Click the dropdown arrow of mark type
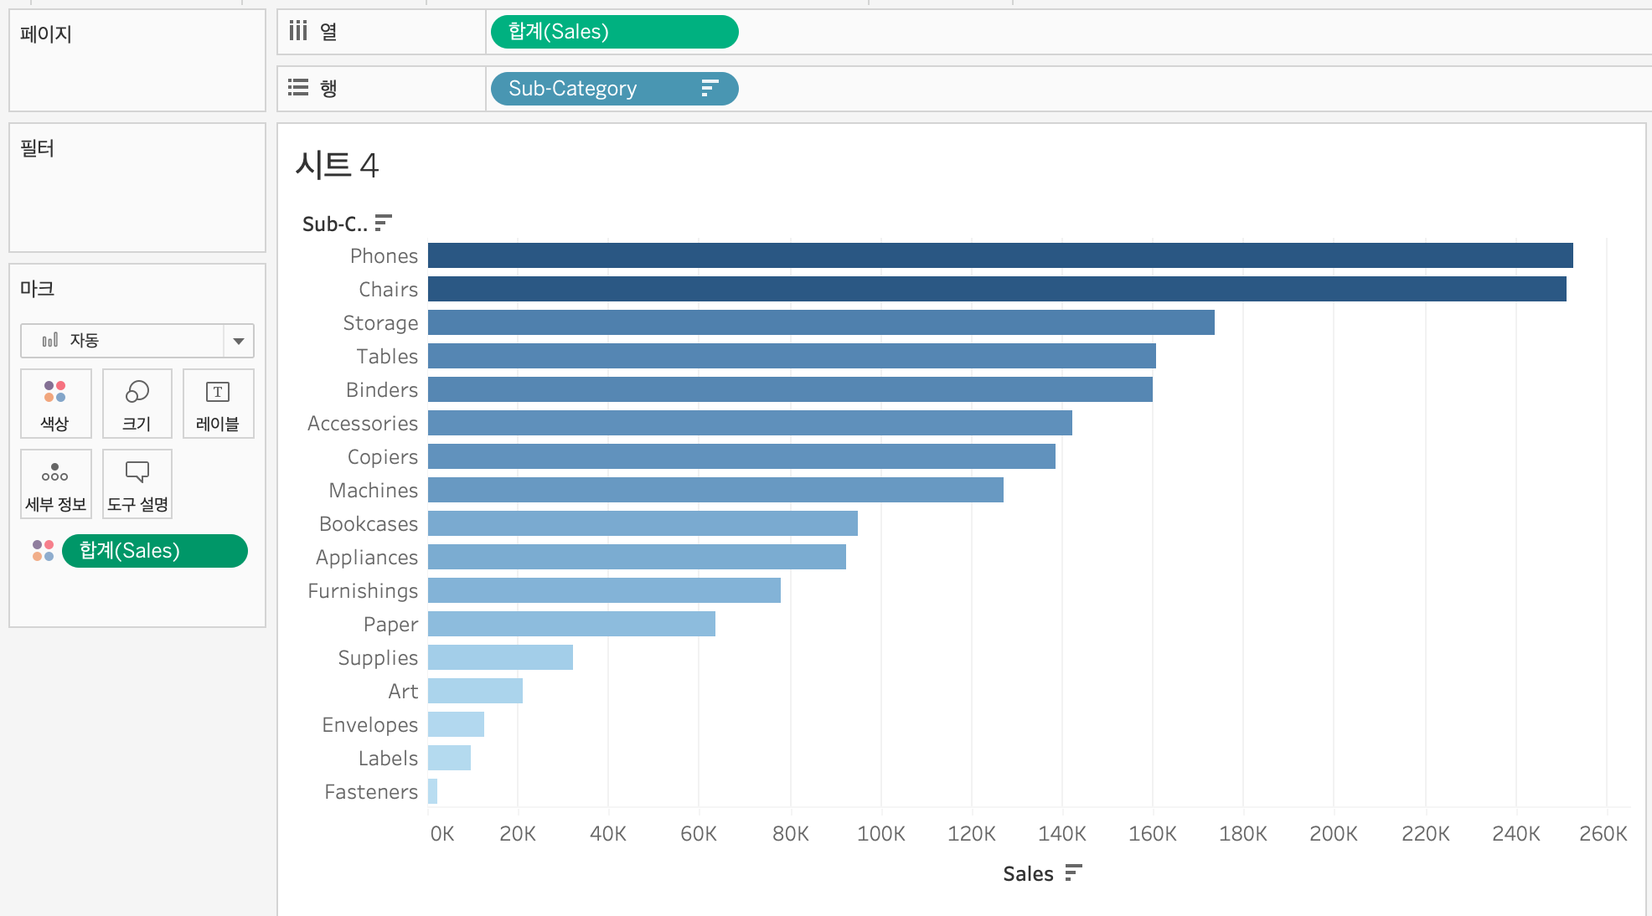 coord(239,341)
